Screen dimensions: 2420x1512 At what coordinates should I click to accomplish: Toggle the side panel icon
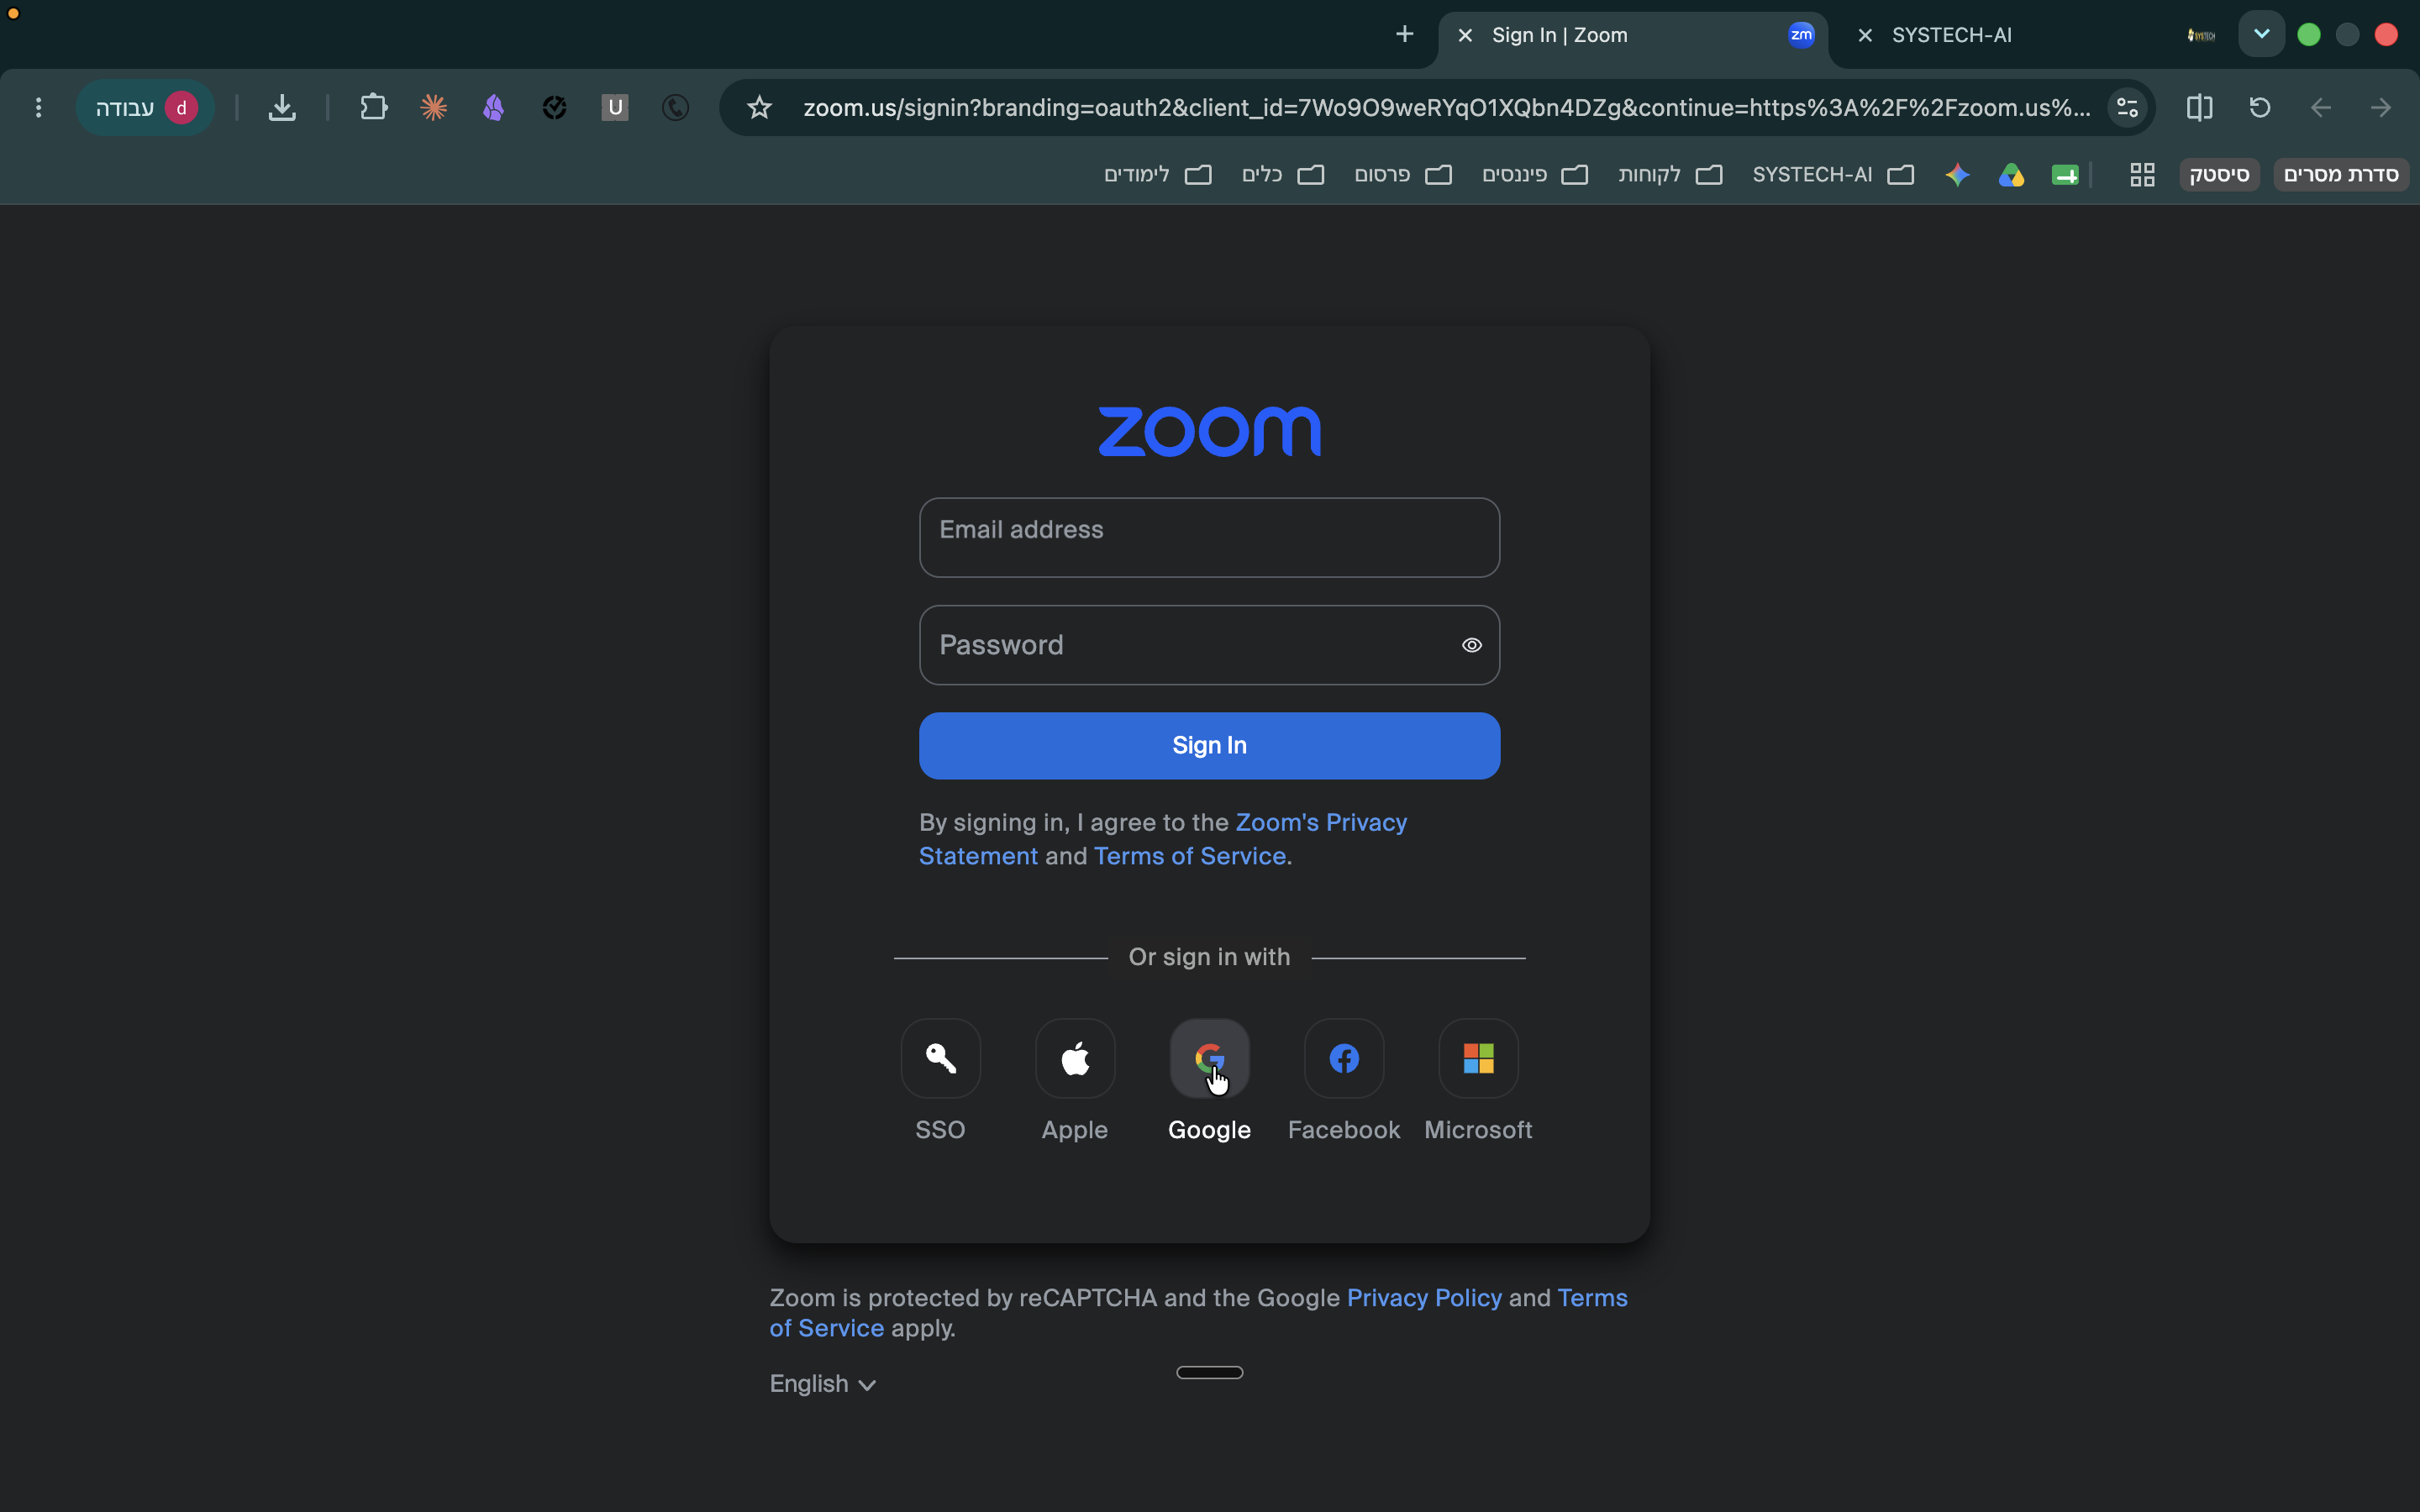(2199, 107)
